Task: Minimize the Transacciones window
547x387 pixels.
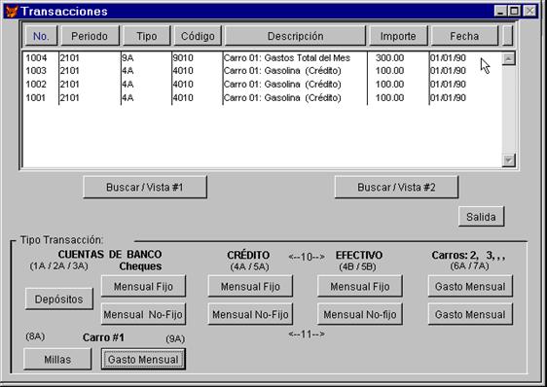Action: 500,11
